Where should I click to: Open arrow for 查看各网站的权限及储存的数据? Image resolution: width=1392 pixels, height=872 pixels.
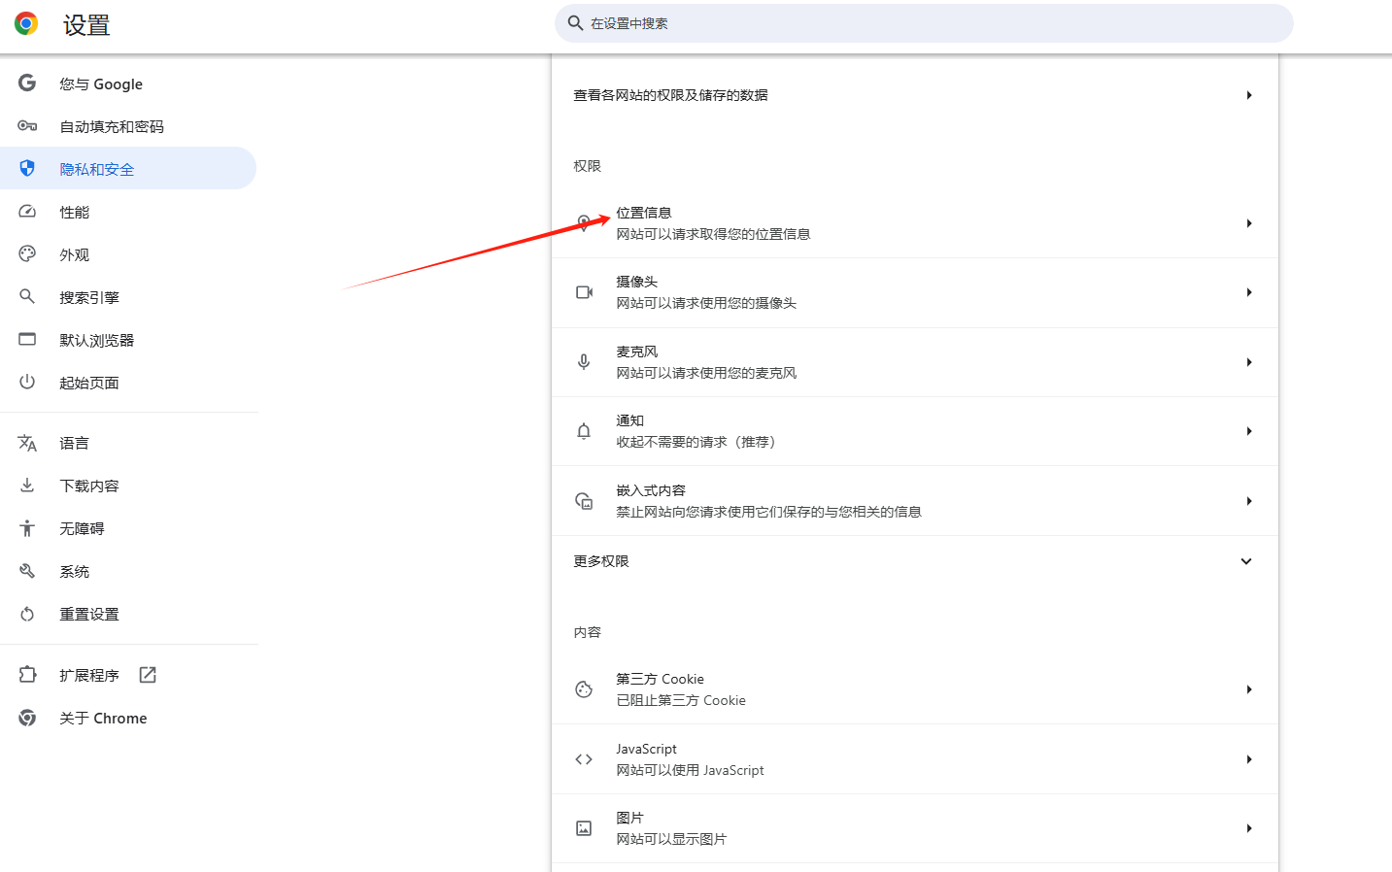point(1249,95)
